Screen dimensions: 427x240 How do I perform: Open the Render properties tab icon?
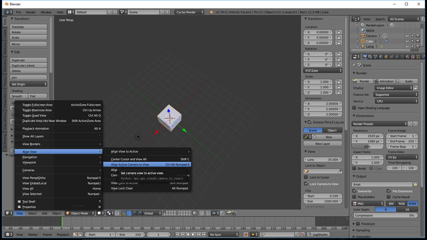[x=365, y=57]
